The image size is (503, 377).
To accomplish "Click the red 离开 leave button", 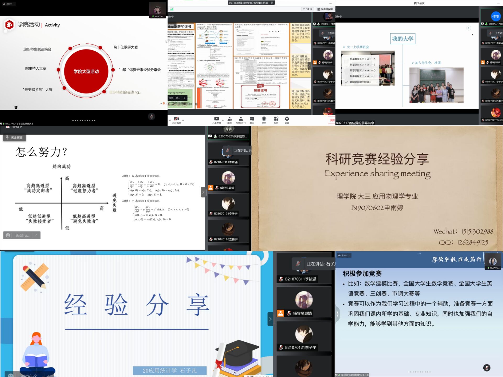I will (332, 120).
